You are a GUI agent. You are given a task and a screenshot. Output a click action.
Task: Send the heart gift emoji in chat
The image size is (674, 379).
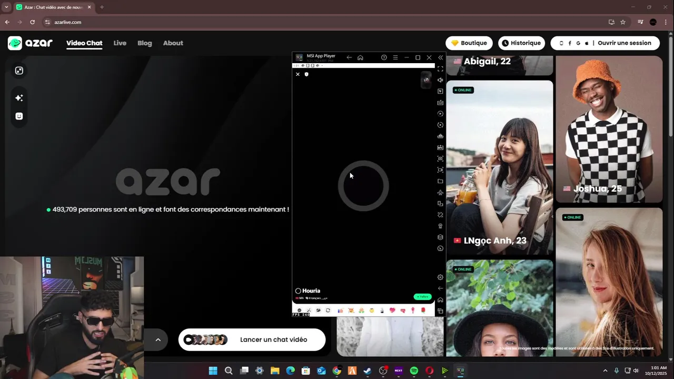[x=392, y=311]
